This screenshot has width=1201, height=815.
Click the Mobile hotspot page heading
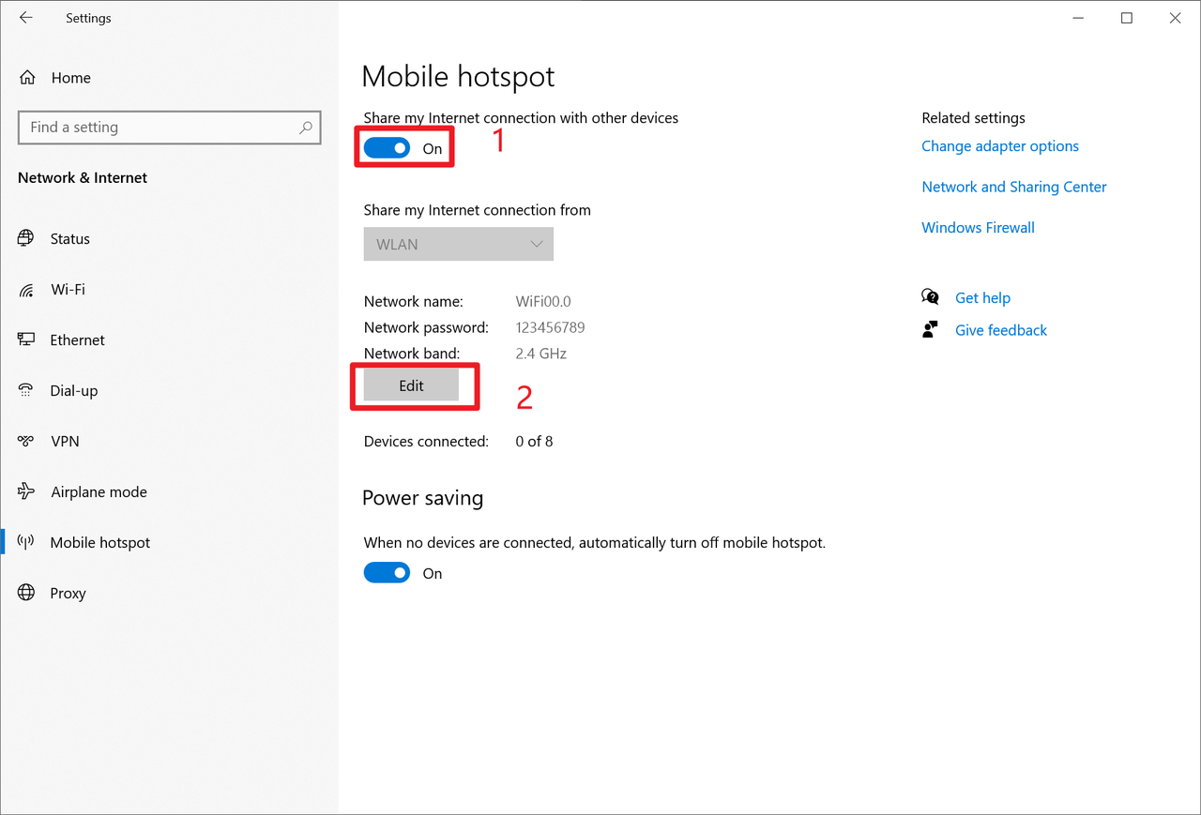(459, 76)
